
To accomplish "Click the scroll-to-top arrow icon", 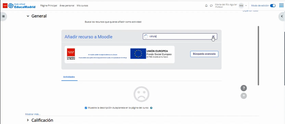I will pos(244,96).
